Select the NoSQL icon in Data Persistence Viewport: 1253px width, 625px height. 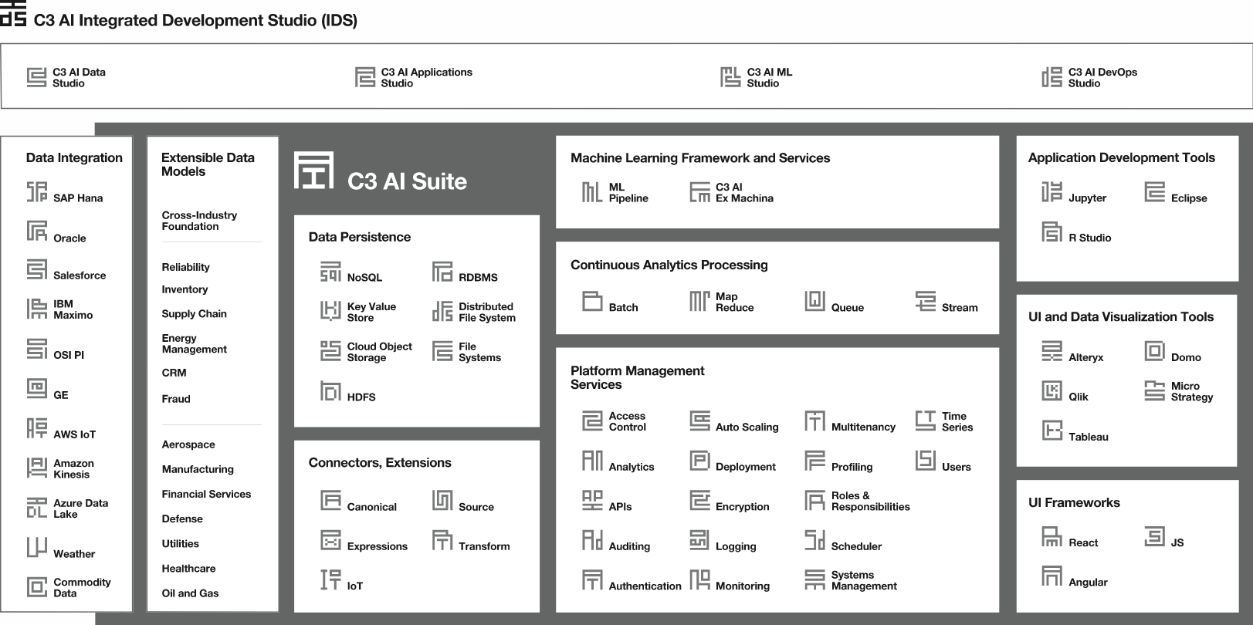click(330, 272)
